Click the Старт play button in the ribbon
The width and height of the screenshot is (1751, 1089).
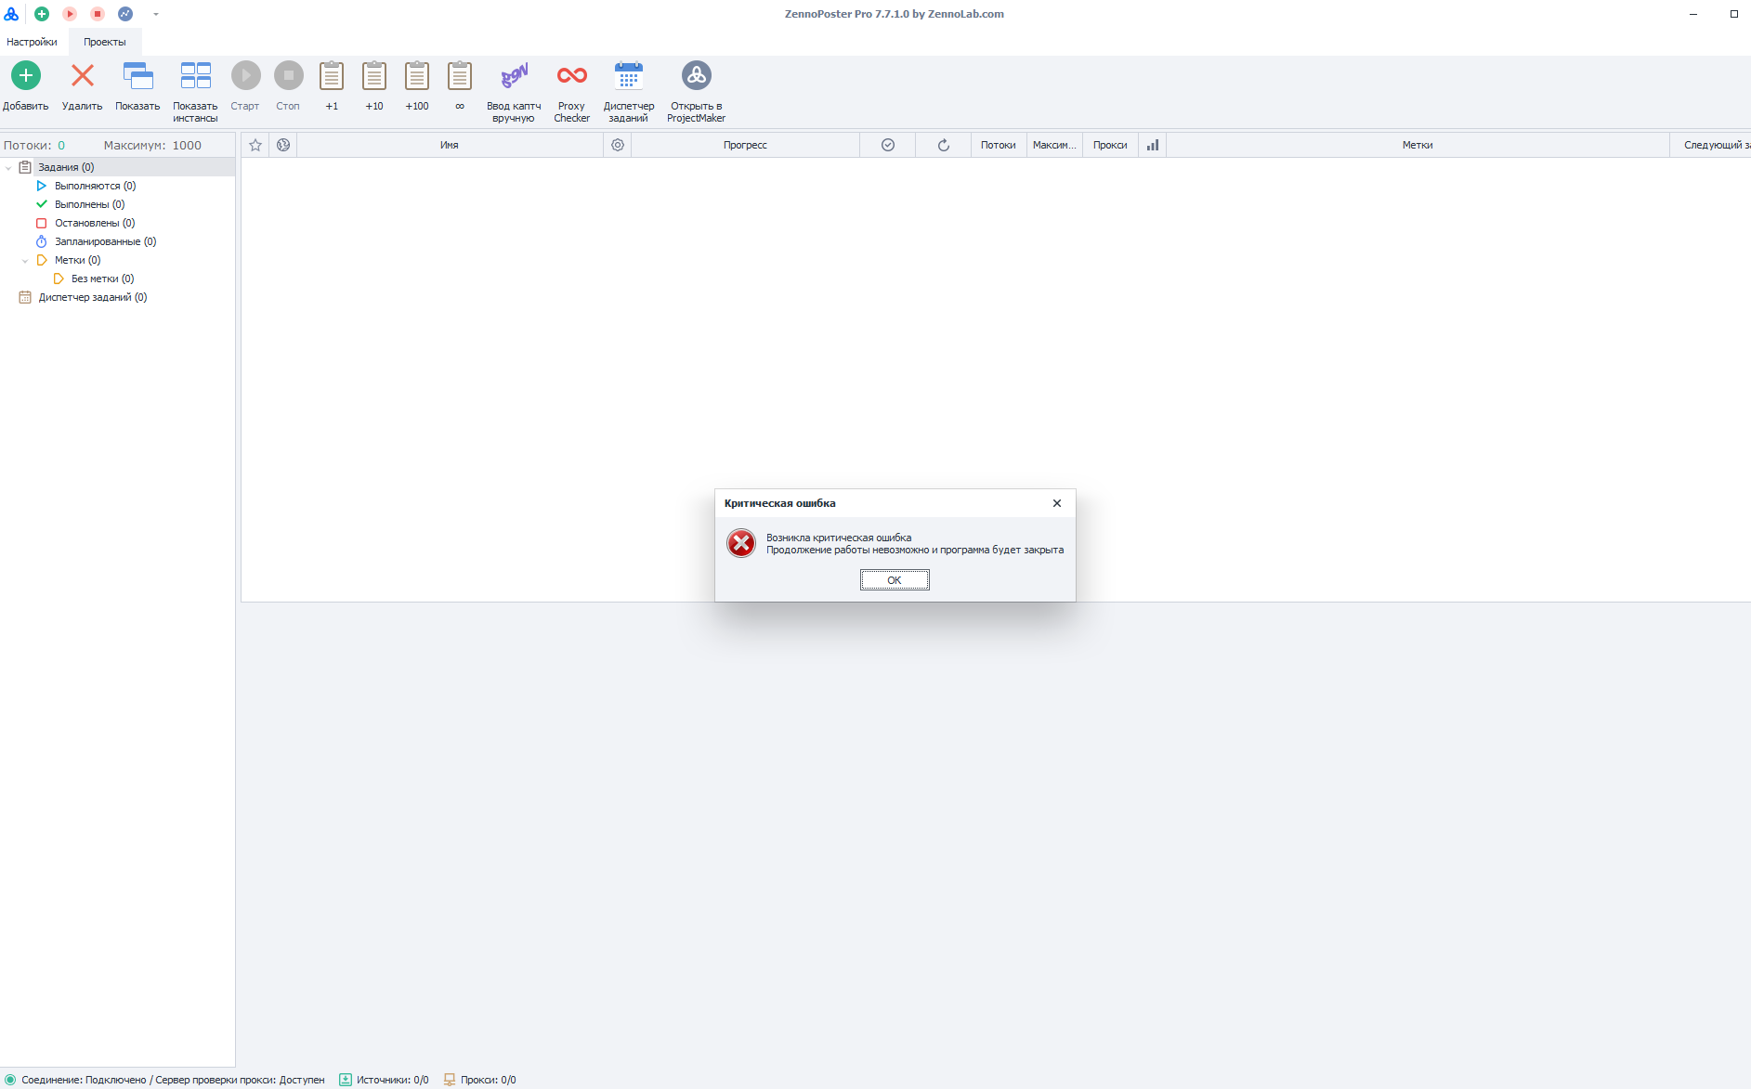coord(246,75)
